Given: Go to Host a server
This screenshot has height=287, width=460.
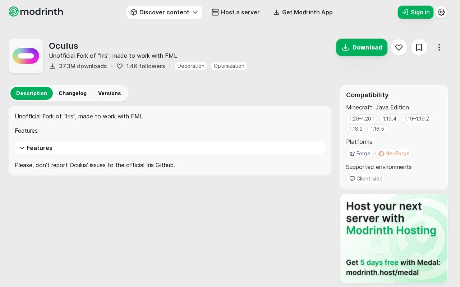Looking at the screenshot, I should (236, 12).
